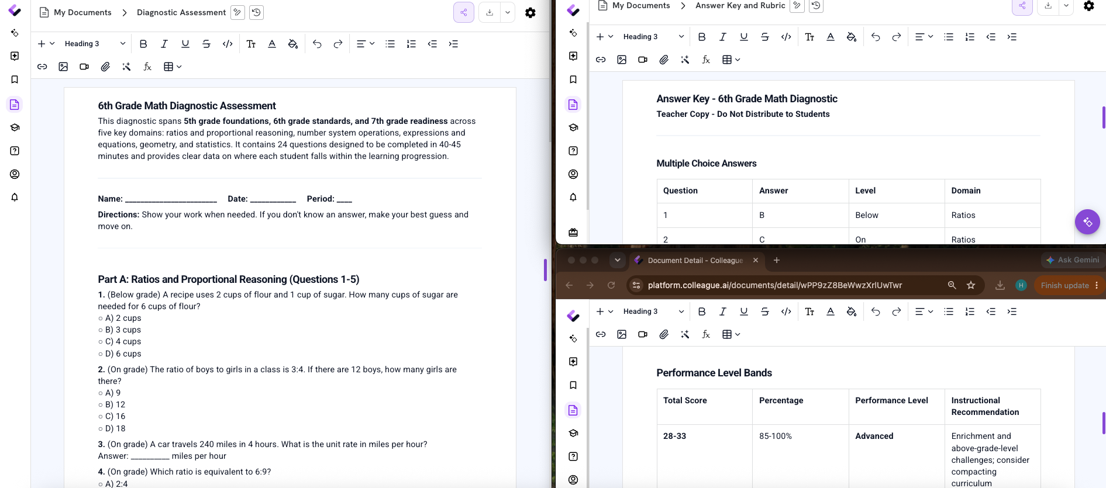Toggle bold in Diagnostic Assessment window toolbar

143,44
